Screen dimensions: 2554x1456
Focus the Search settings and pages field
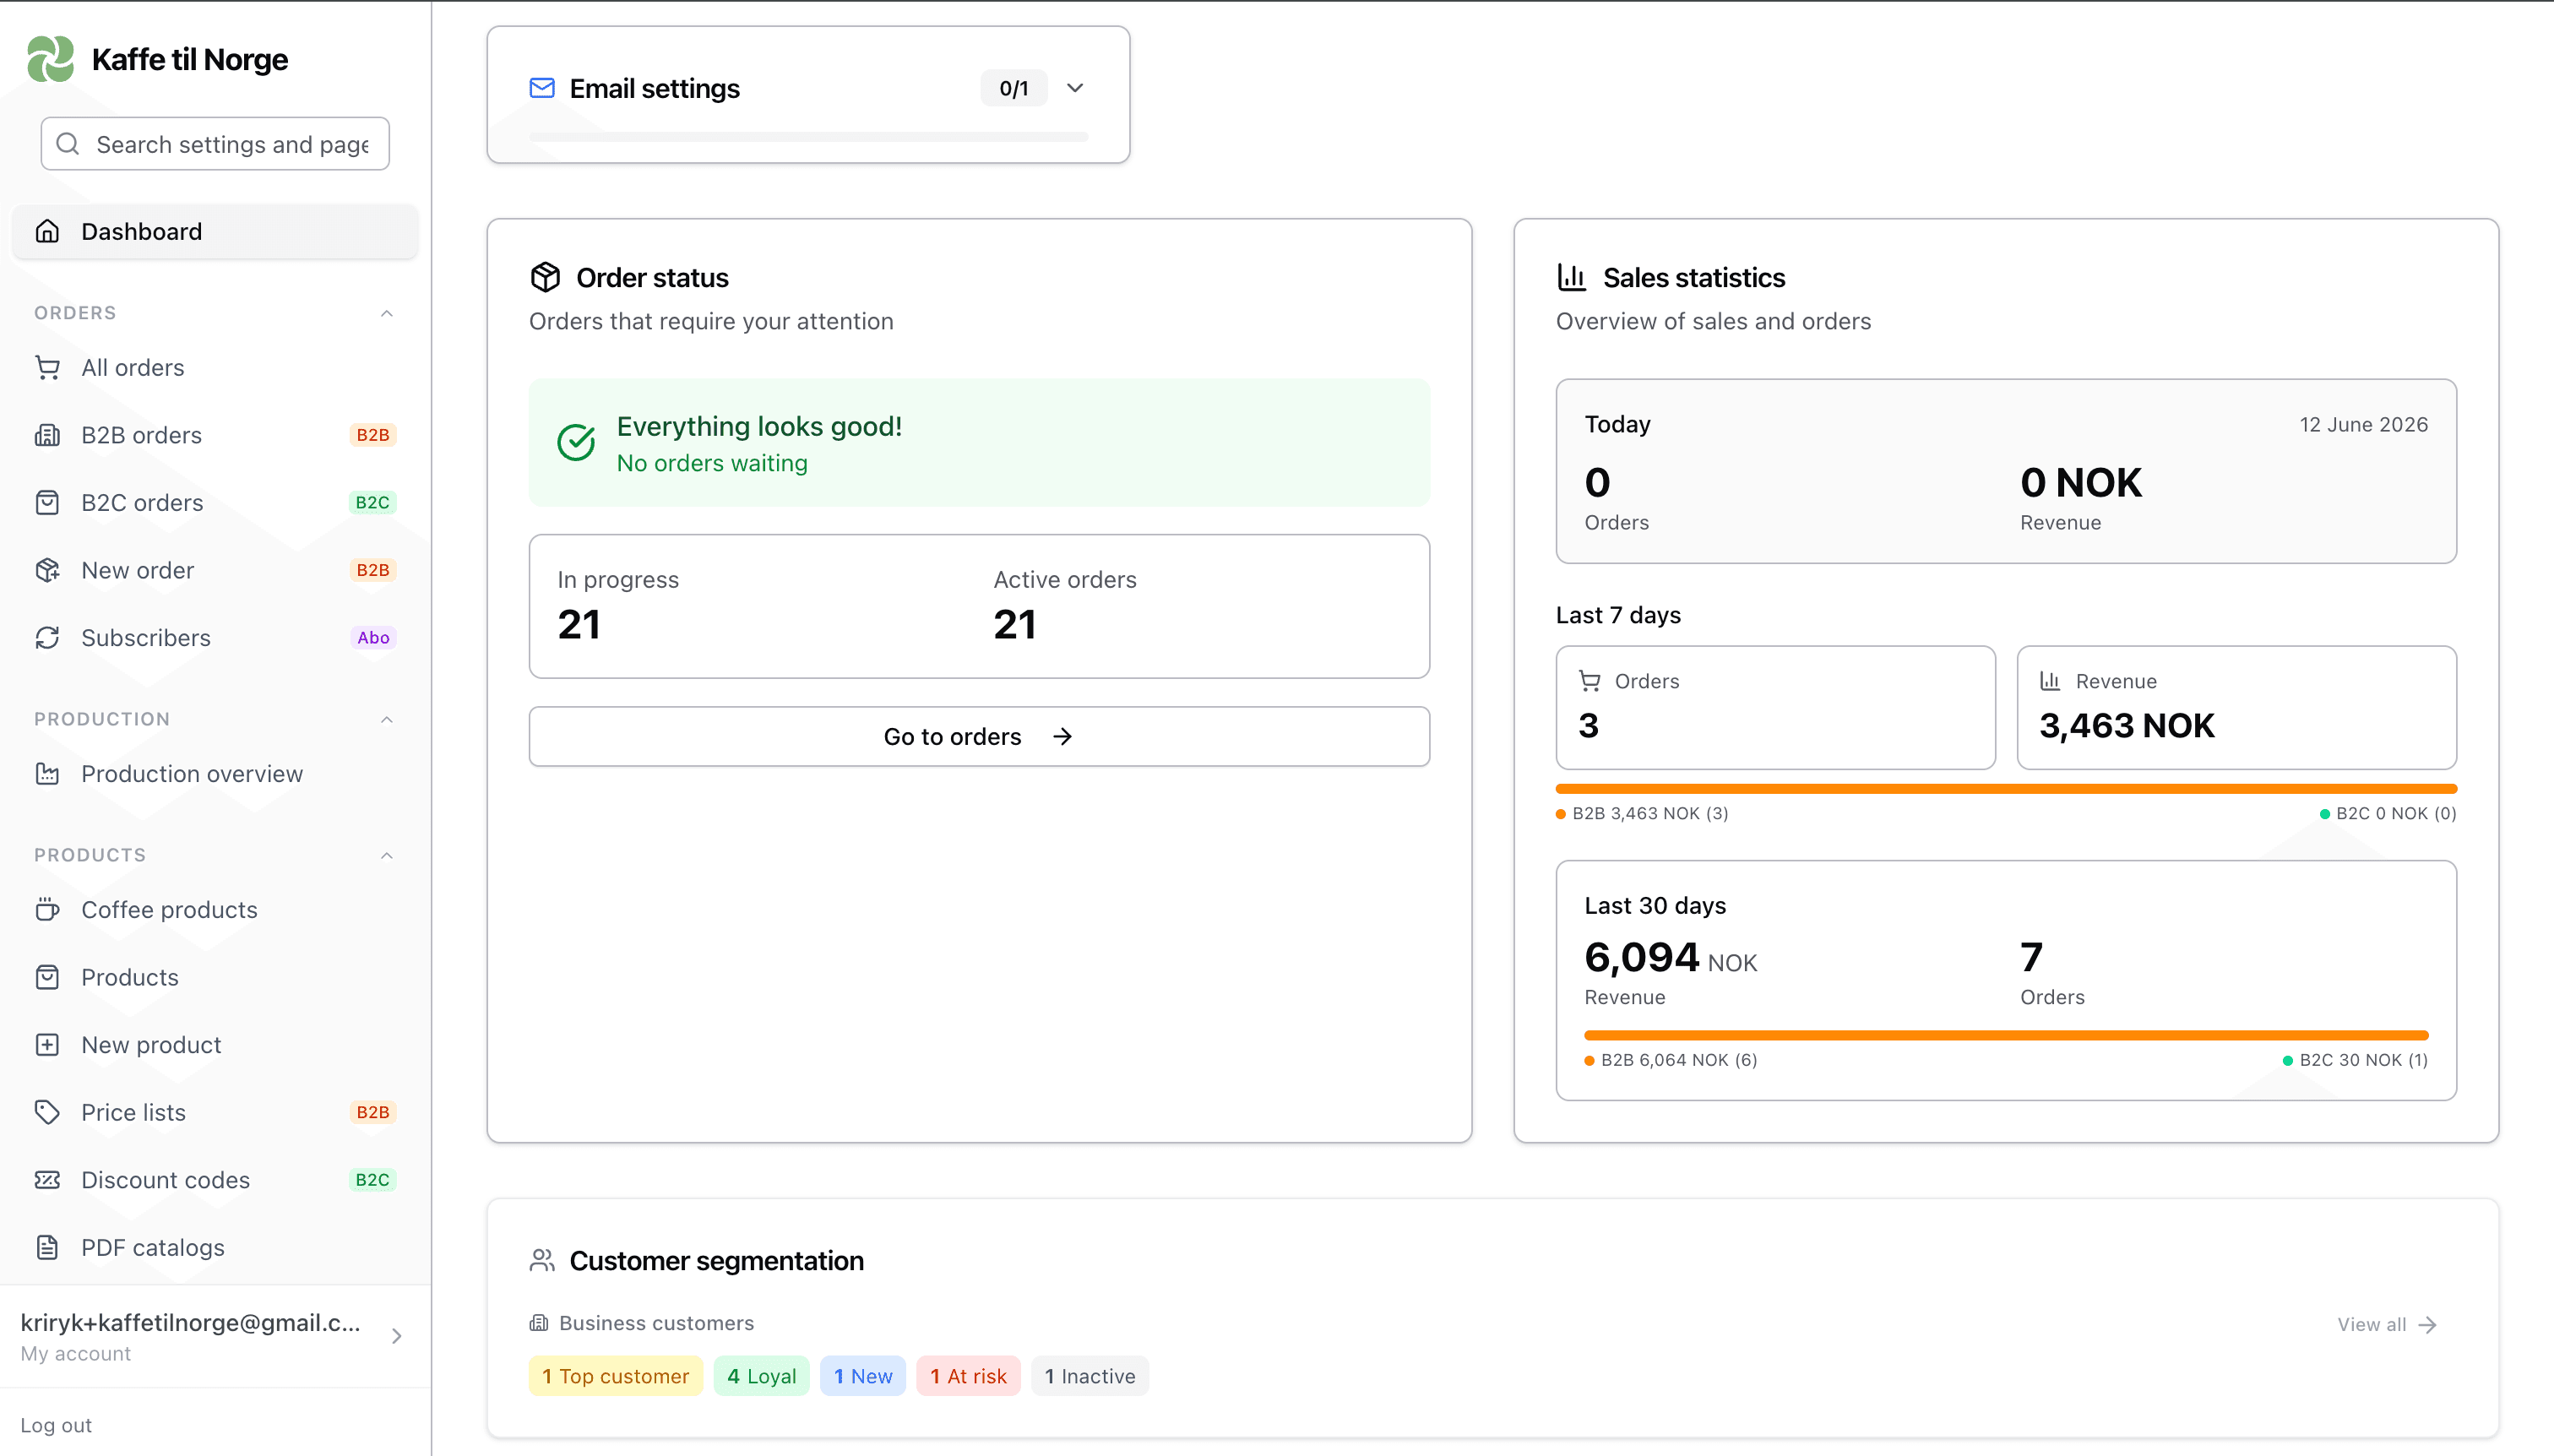[x=215, y=144]
